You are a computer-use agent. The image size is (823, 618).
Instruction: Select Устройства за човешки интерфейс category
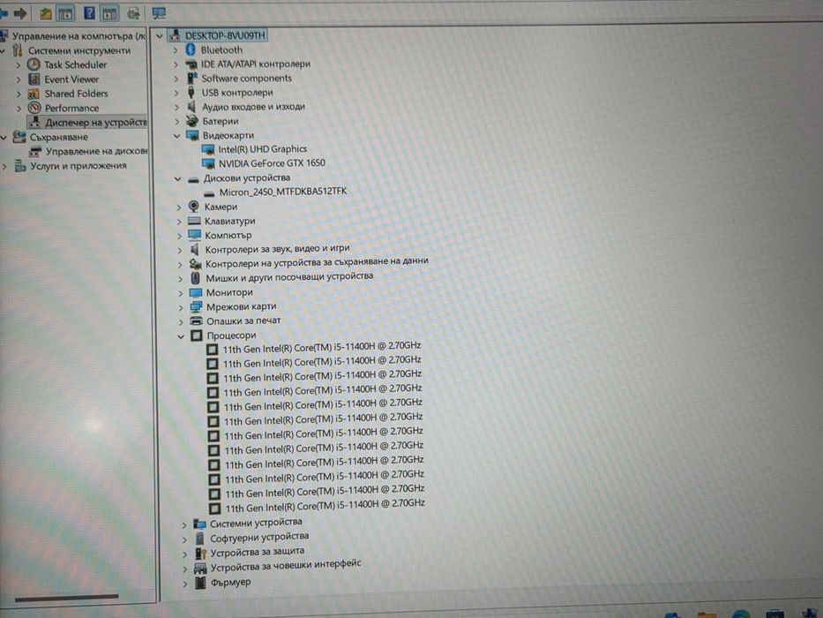(286, 566)
